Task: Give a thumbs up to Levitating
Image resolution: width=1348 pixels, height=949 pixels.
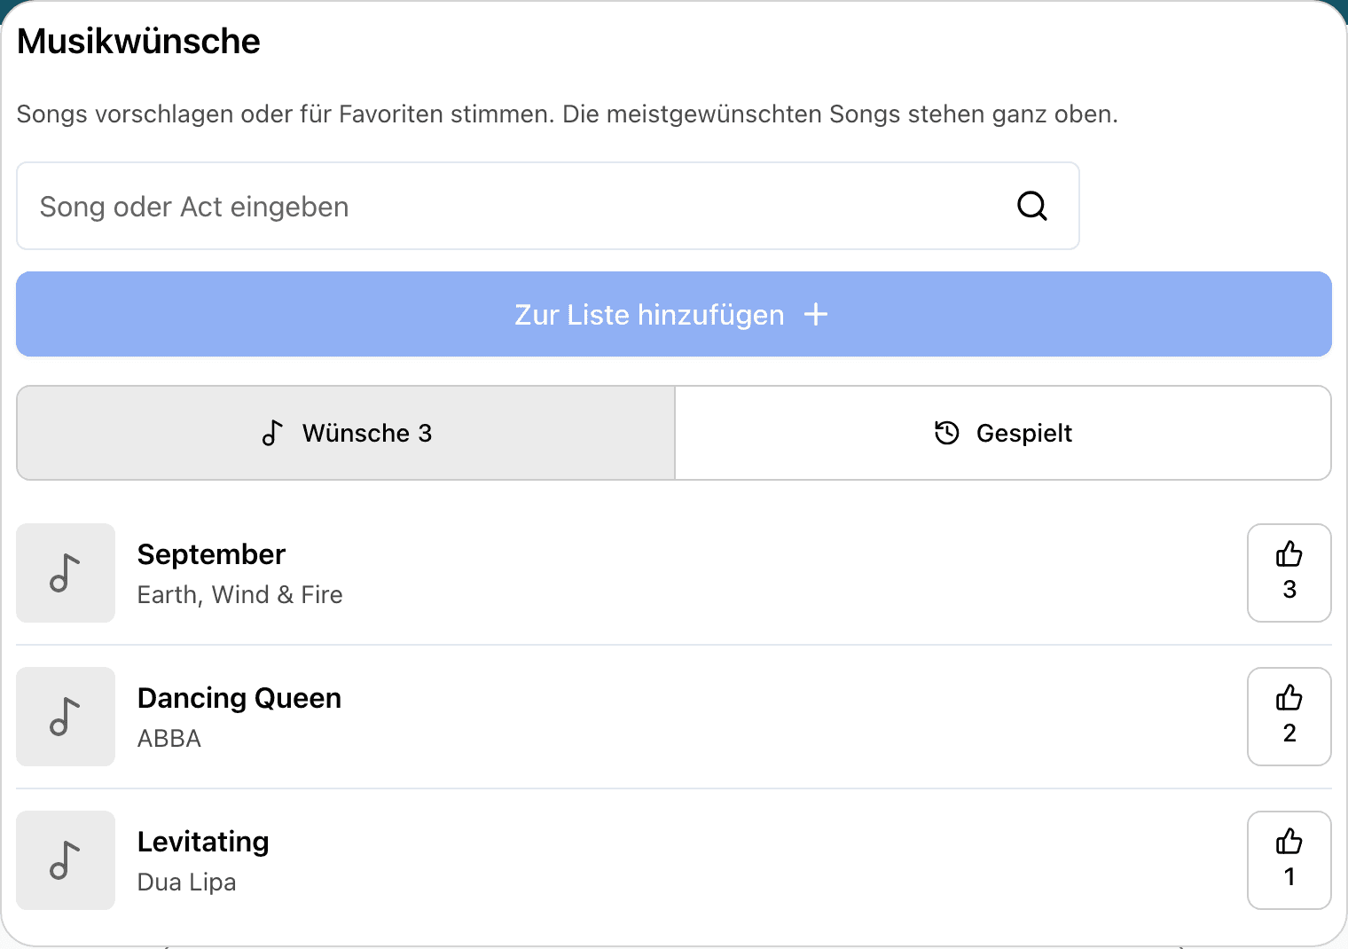Action: (x=1289, y=860)
